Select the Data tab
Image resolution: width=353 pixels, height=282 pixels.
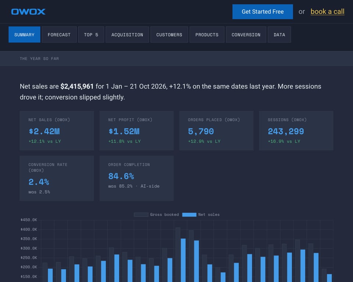pyautogui.click(x=279, y=35)
